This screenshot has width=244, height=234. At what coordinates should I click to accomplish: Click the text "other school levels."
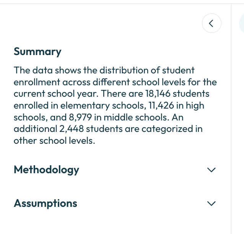(54, 141)
